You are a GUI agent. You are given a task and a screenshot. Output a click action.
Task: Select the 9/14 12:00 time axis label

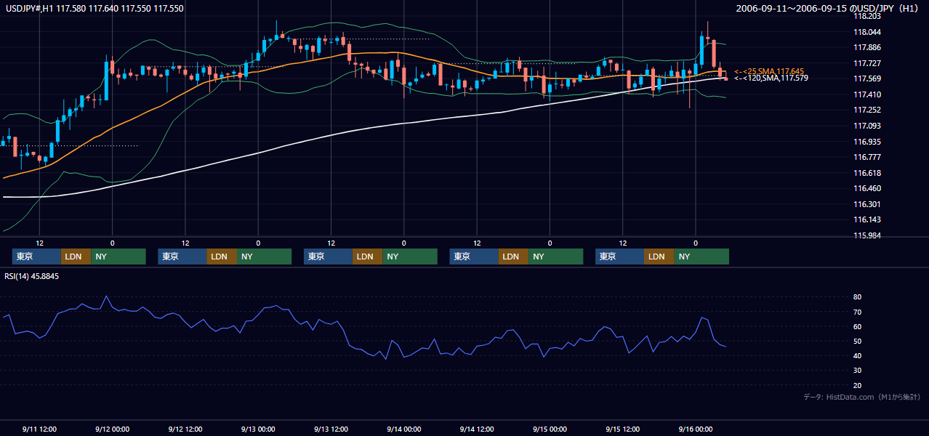click(x=477, y=429)
